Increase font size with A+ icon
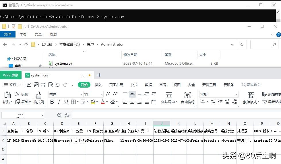This screenshot has height=164, width=281. 108,94
